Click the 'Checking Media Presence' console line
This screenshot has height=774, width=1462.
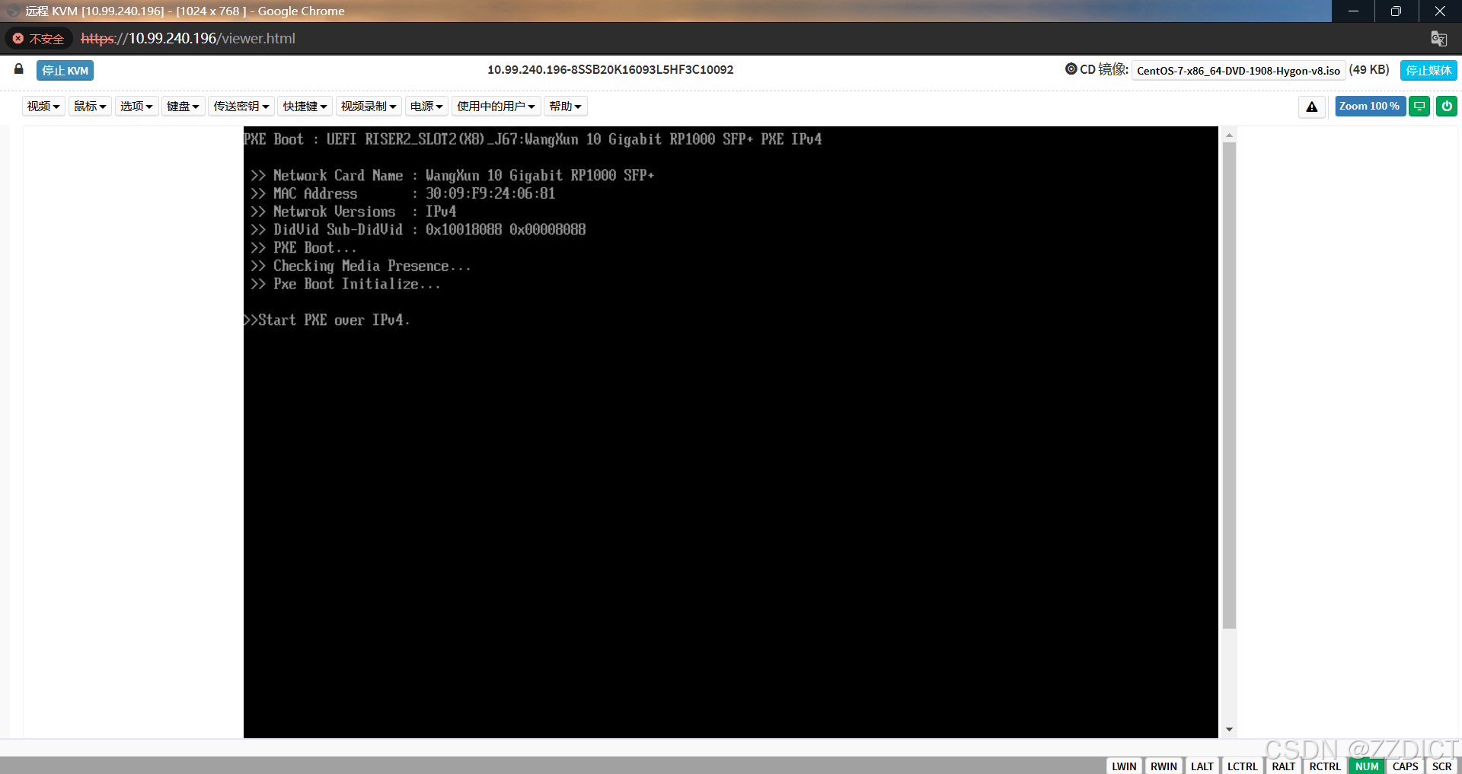pos(361,266)
